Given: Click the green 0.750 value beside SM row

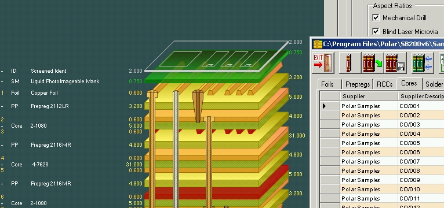Looking at the screenshot, I should pyautogui.click(x=136, y=81).
